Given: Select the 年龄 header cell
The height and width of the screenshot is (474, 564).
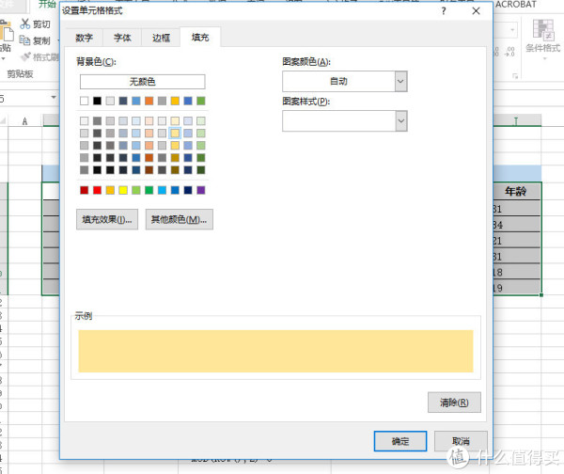Looking at the screenshot, I should [515, 191].
